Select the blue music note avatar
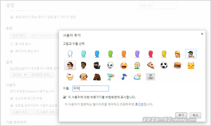Image resolution: width=211 pixels, height=126 pixels. click(124, 76)
